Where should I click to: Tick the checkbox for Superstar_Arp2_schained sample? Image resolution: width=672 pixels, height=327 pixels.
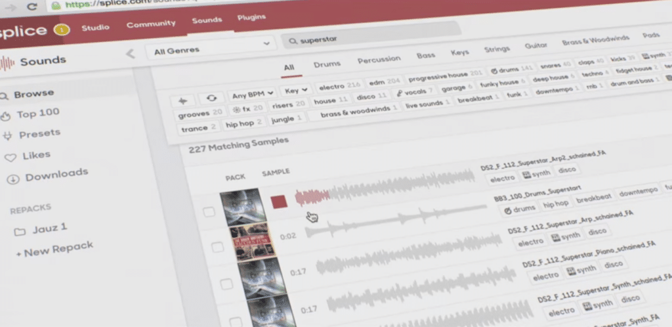click(x=209, y=211)
